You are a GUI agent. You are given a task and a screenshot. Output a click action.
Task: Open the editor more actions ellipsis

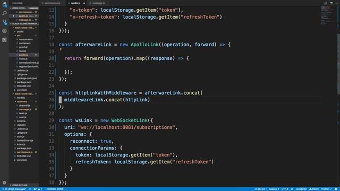(337, 3)
